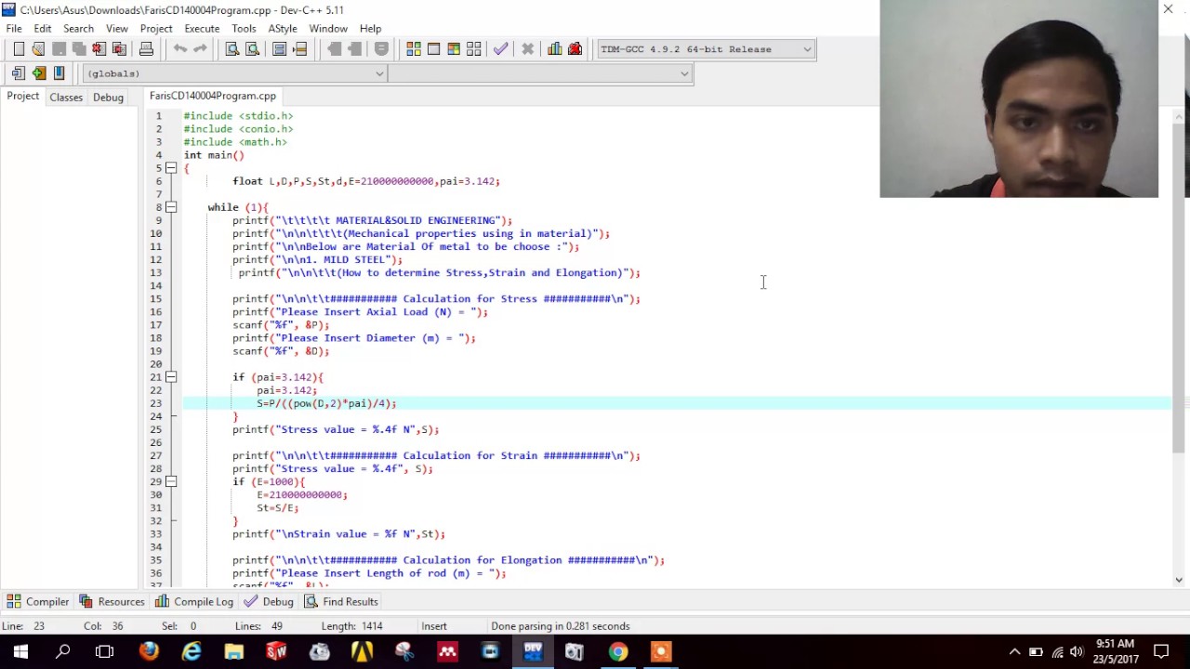Print the source file

146,49
